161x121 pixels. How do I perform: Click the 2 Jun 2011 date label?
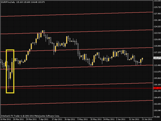[x=121, y=119]
